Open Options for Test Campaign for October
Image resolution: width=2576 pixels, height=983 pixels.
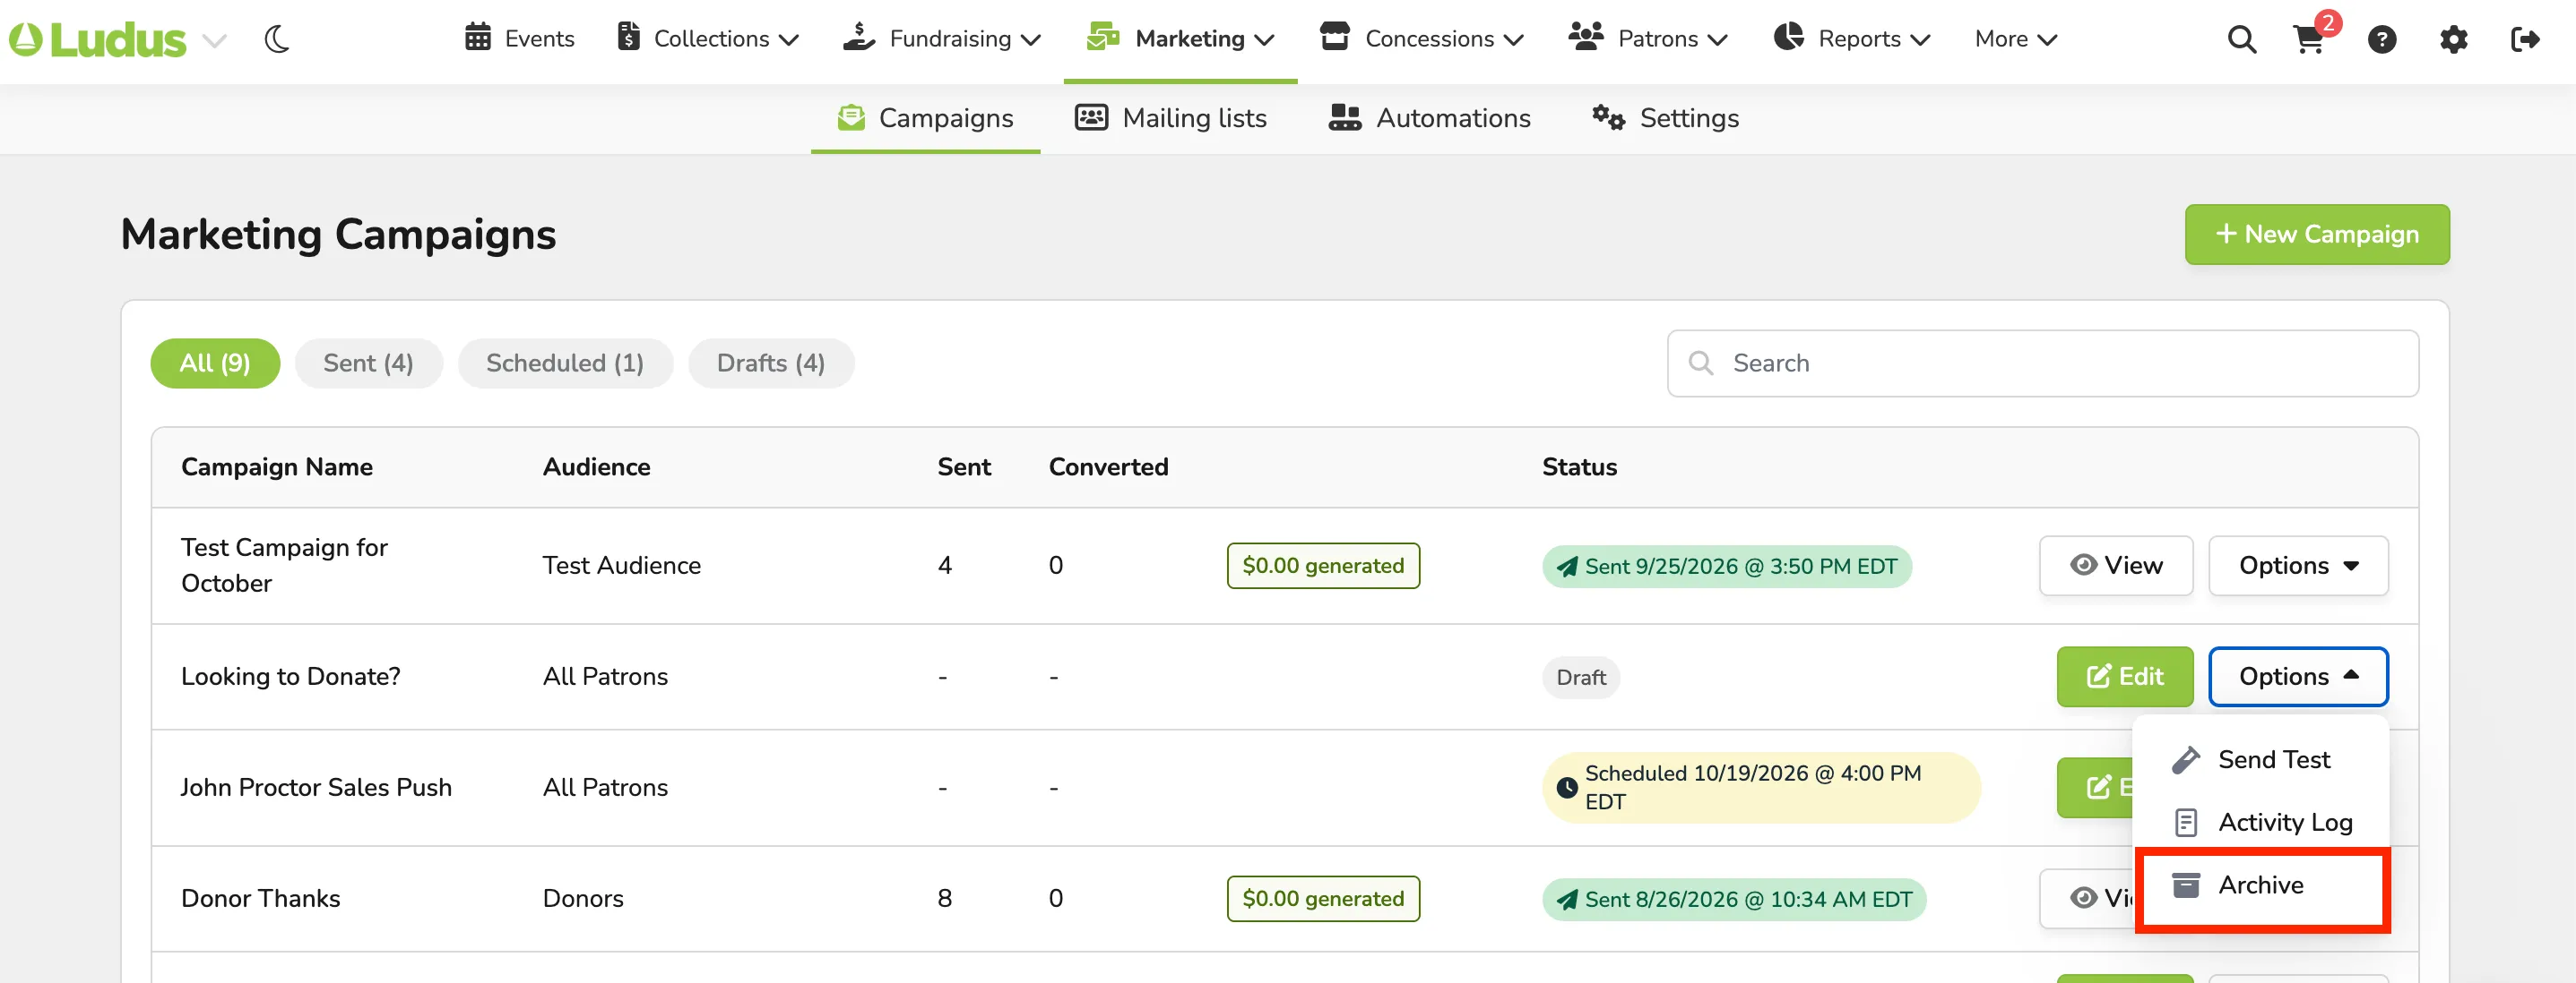(2298, 566)
